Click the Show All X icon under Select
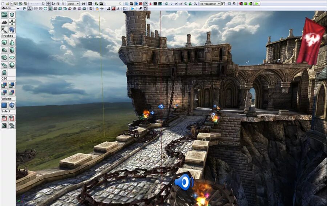 [x=12, y=125]
